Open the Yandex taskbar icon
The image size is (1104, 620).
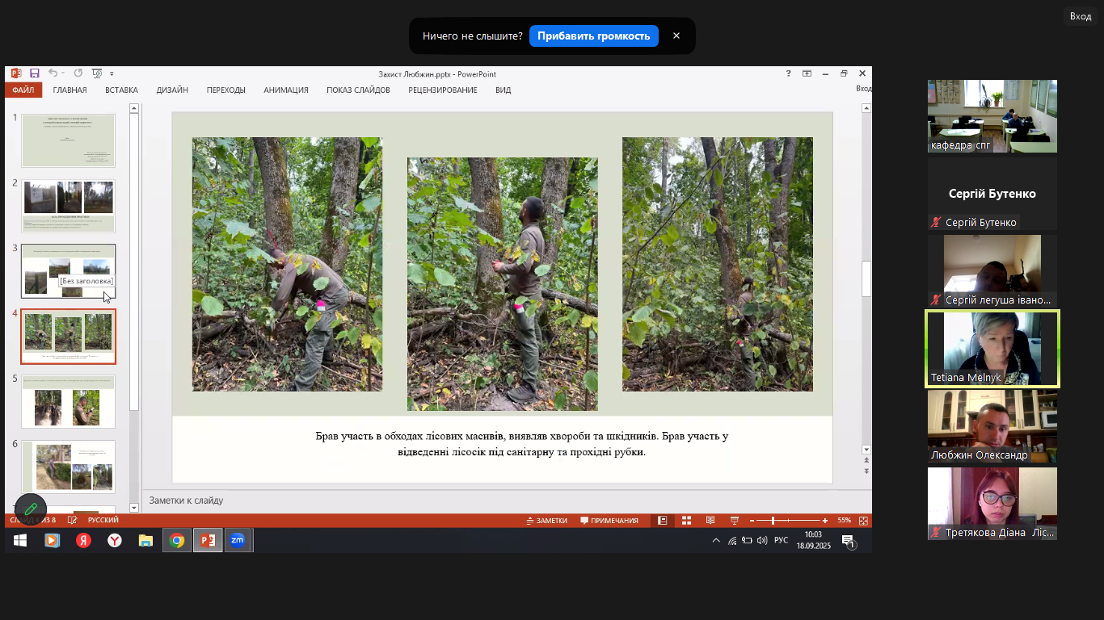point(83,541)
